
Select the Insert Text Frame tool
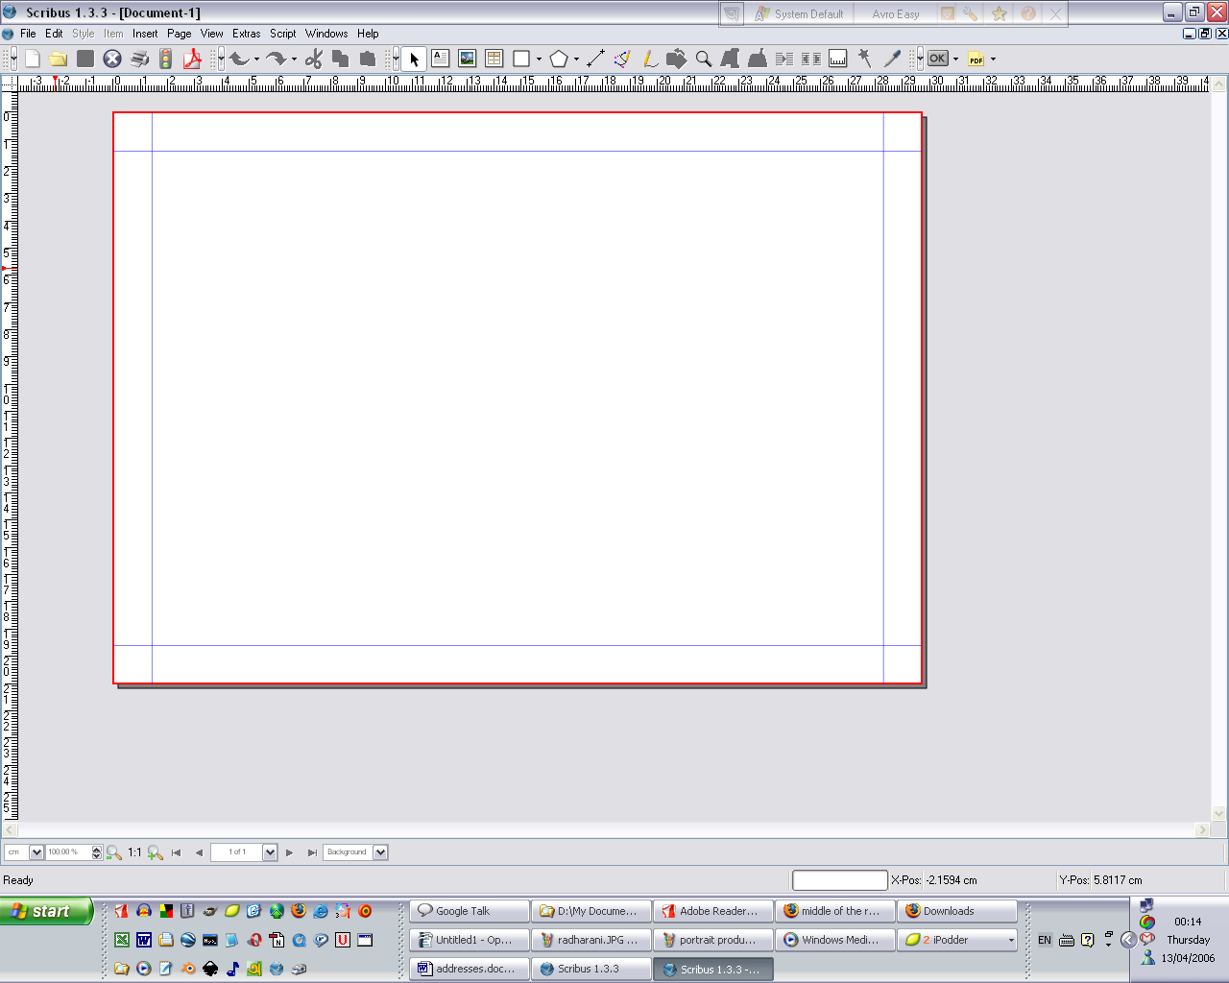click(441, 59)
